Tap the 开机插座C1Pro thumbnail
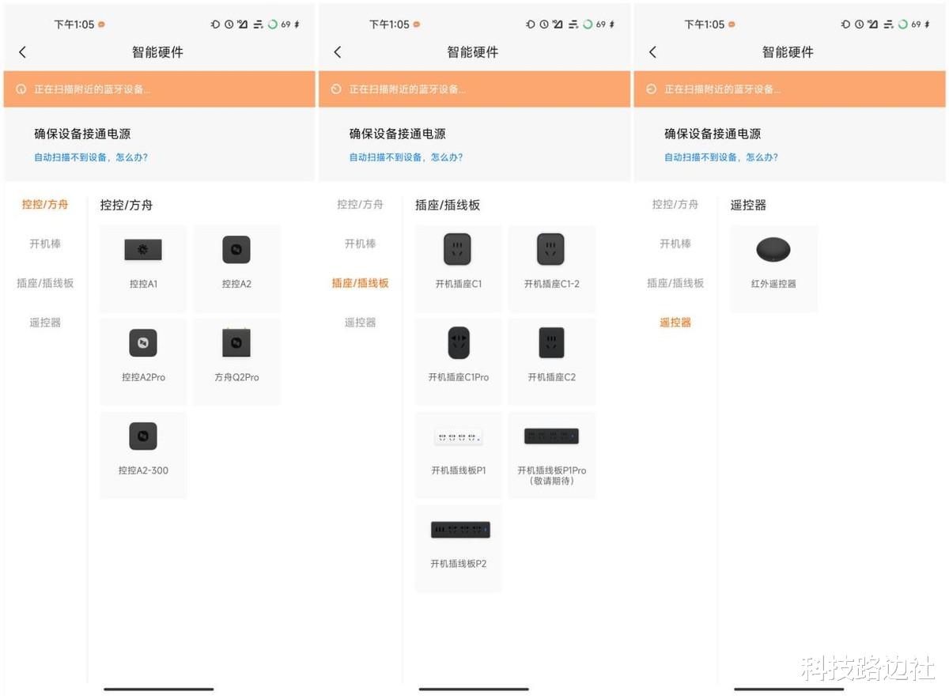The height and width of the screenshot is (699, 949). click(458, 342)
